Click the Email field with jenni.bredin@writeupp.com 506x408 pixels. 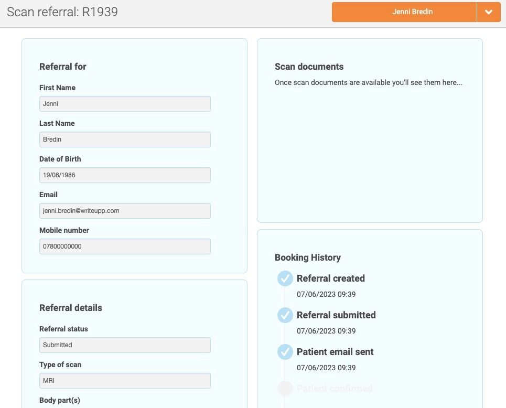pyautogui.click(x=125, y=211)
